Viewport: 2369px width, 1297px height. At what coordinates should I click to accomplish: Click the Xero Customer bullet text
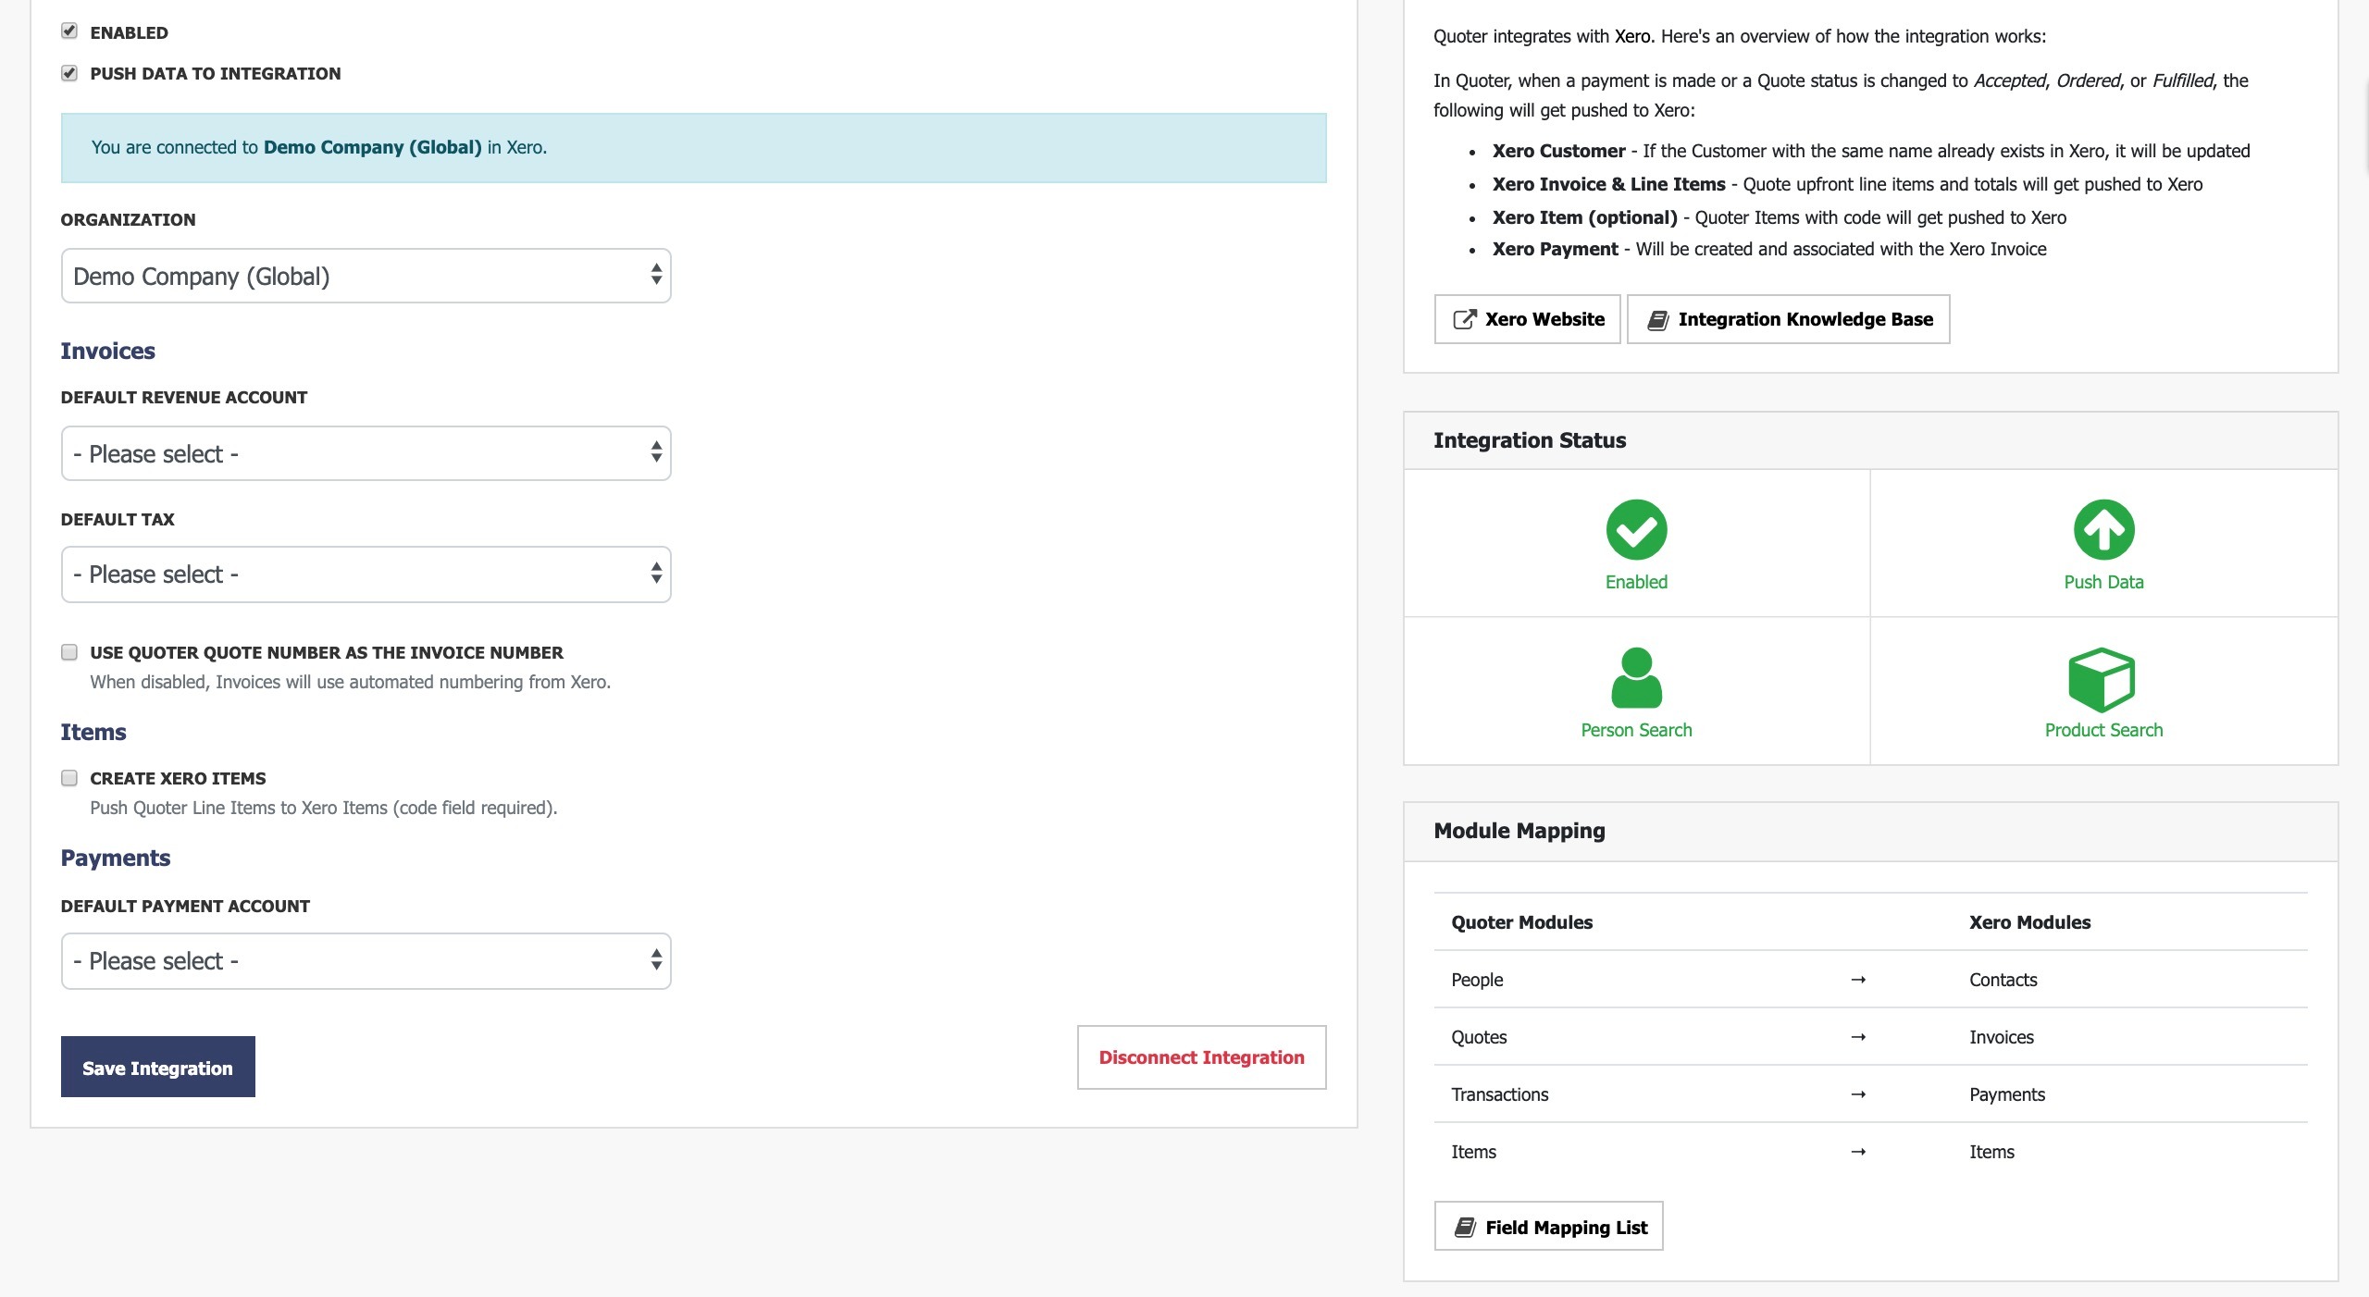tap(1870, 151)
